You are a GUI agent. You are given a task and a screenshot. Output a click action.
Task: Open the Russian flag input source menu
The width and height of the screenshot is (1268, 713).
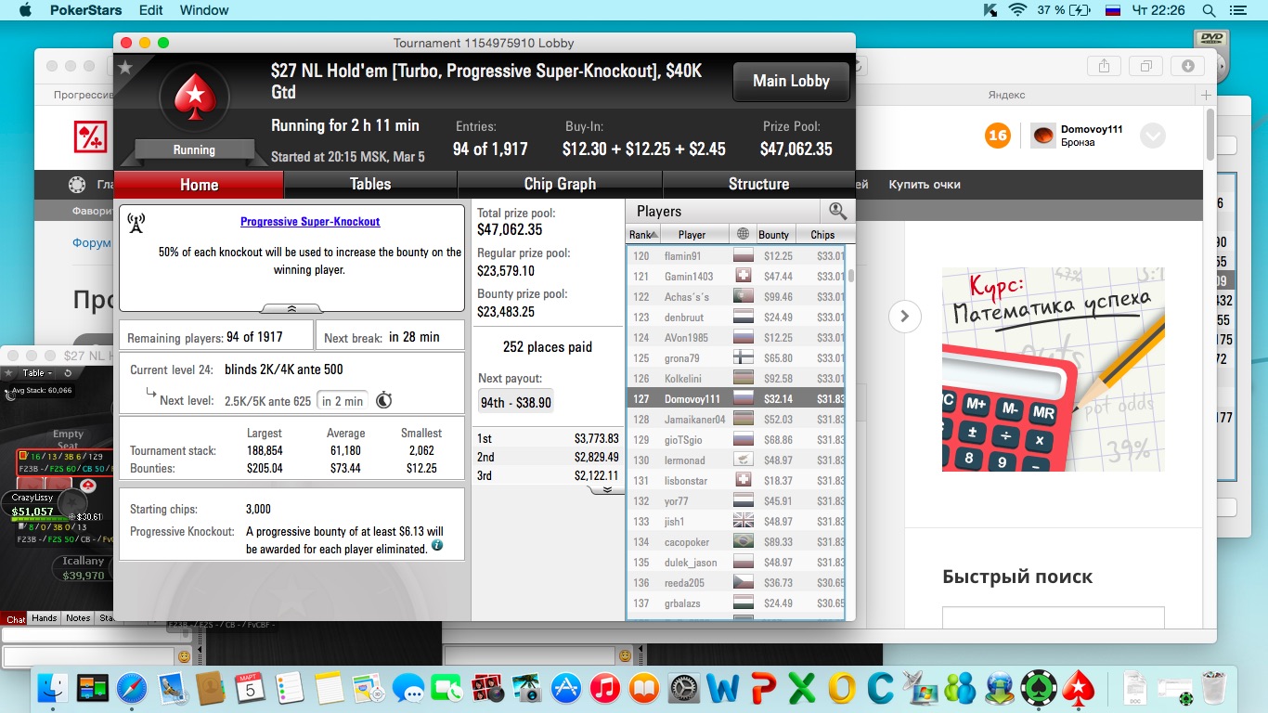[x=1113, y=10]
